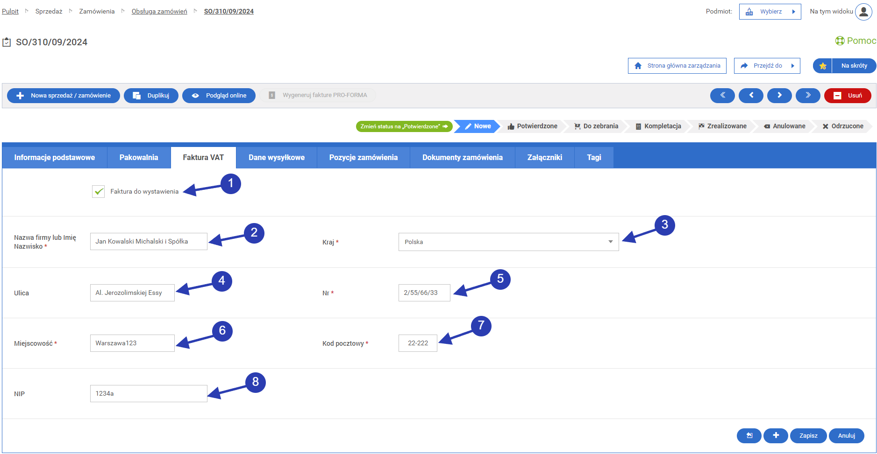The height and width of the screenshot is (454, 877).
Task: Click the NIP input field
Action: 149,393
